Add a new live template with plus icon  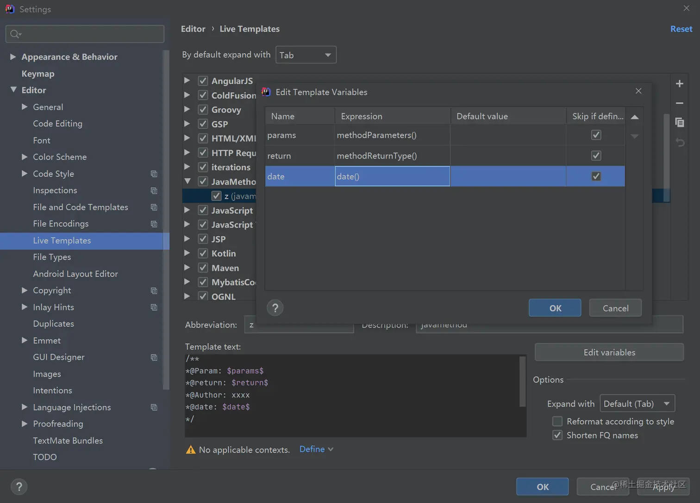(x=680, y=84)
